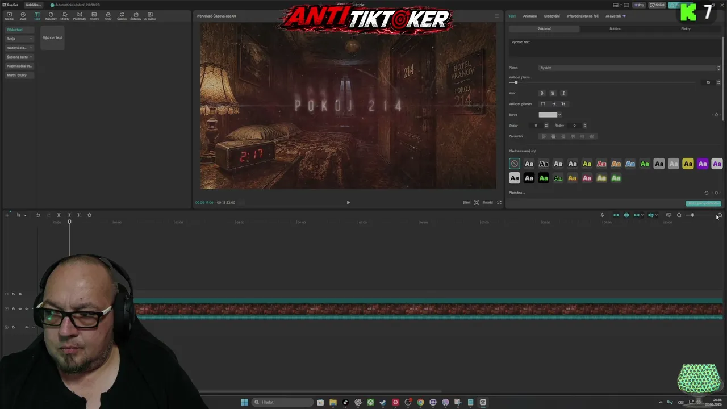Open the Převod textu na řeč tab
Image resolution: width=727 pixels, height=409 pixels.
click(x=583, y=16)
